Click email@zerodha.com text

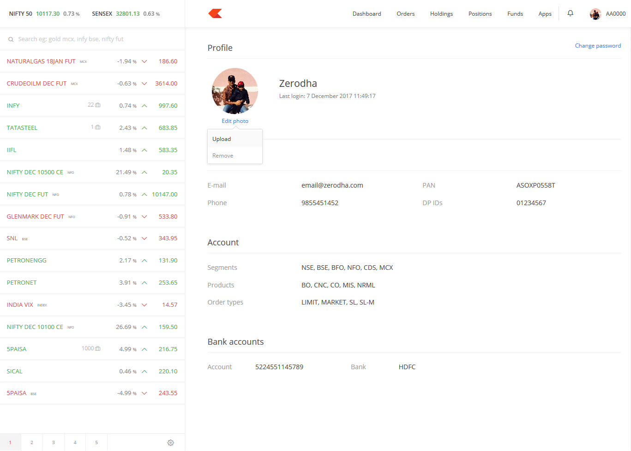332,185
